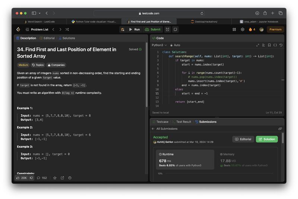
Task: Open Safari sidebar dropdown chevron
Action: coord(39,13)
